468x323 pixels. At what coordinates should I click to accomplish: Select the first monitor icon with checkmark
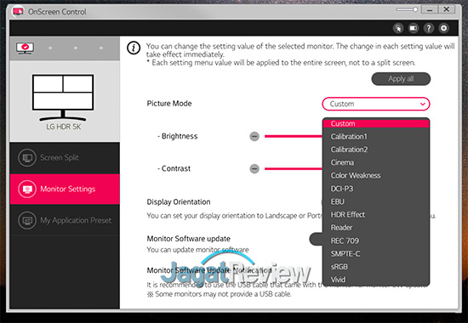25,48
